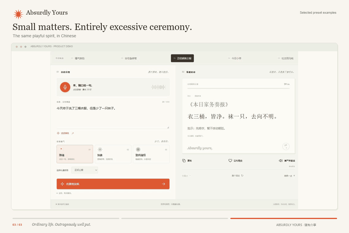The width and height of the screenshot is (349, 233).
Task: Click the favorite label beside the heart
Action: (238, 161)
